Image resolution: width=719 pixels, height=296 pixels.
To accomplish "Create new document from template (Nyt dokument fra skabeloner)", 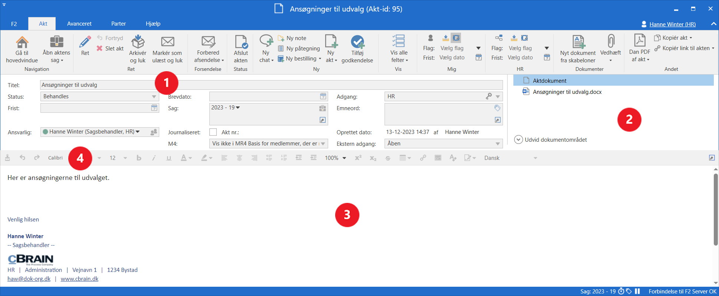I will [578, 49].
